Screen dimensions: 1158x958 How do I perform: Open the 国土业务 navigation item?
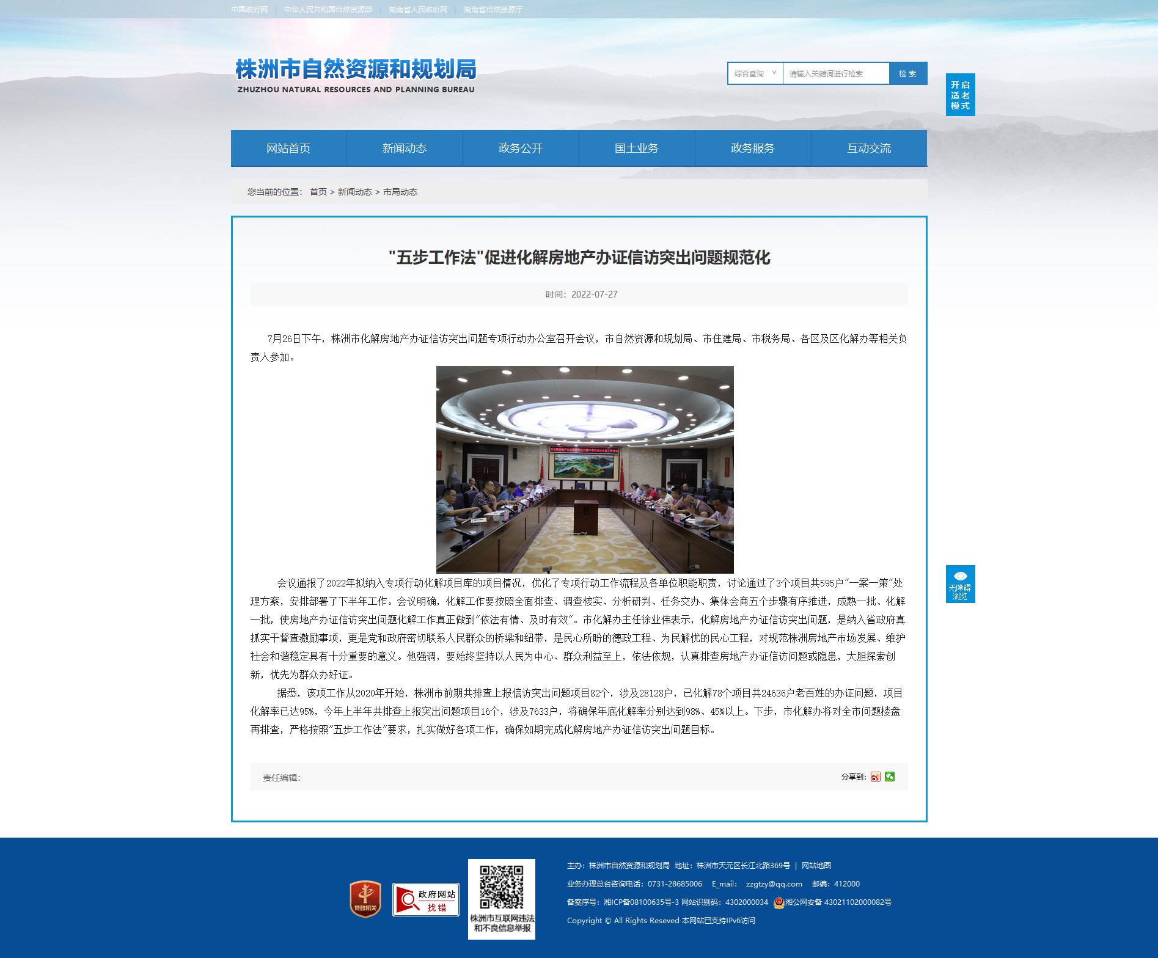point(637,148)
